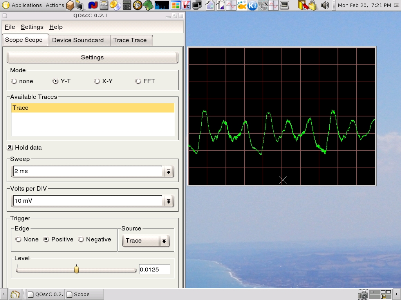This screenshot has height=300, width=401.
Task: Launch the orange goldfish application icon
Action: tap(242, 5)
